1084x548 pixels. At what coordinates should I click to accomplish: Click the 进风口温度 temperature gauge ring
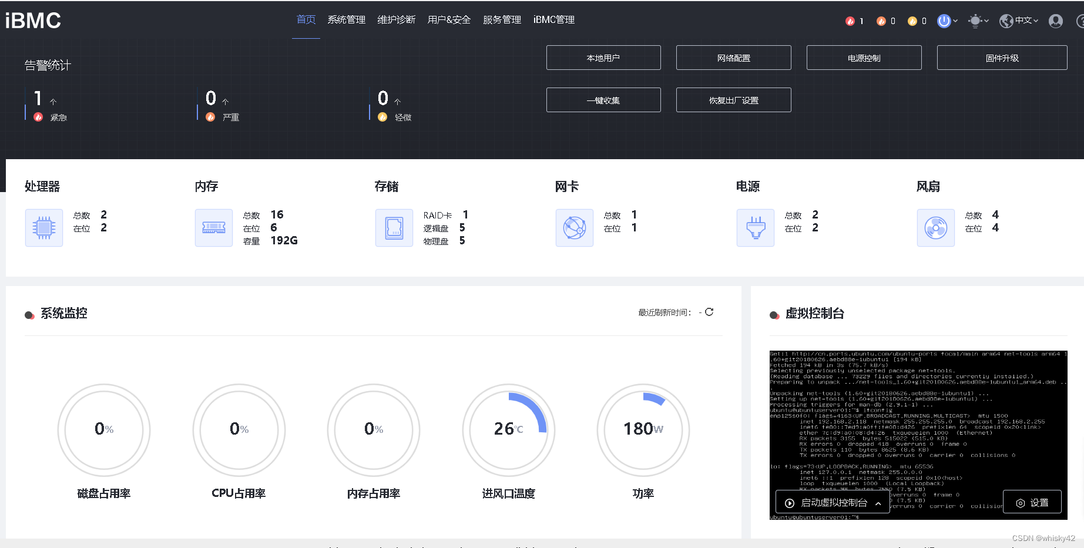508,430
